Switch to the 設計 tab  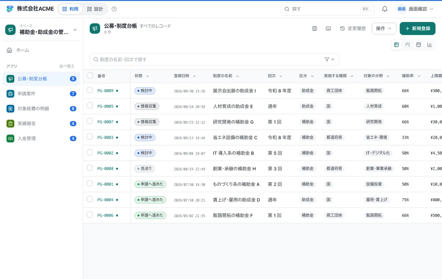pos(95,9)
